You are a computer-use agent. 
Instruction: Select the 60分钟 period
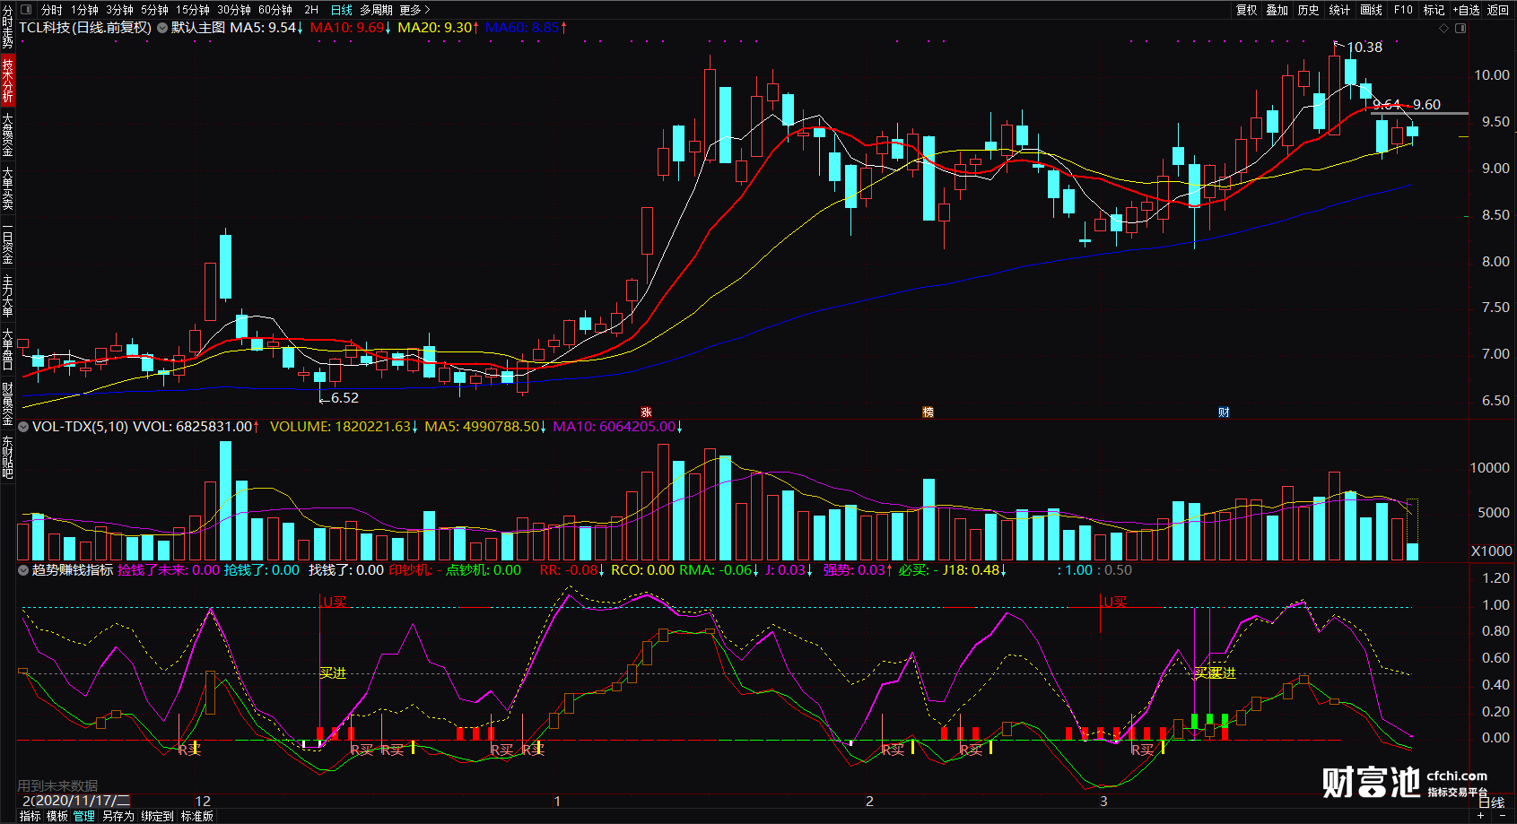pyautogui.click(x=275, y=10)
